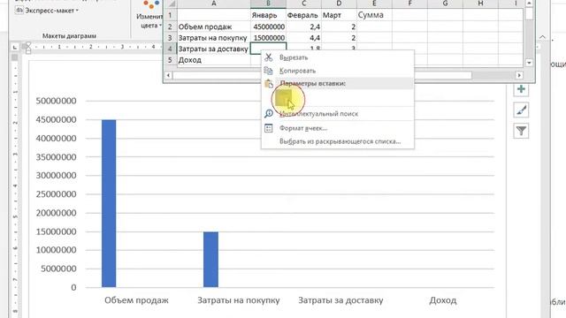This screenshot has width=566, height=318.
Task: Click chart axis label Затраты за доставку
Action: [x=340, y=300]
